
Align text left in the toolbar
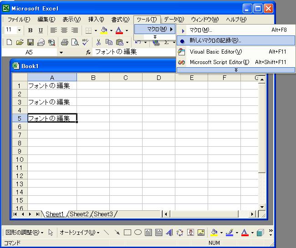click(x=54, y=30)
